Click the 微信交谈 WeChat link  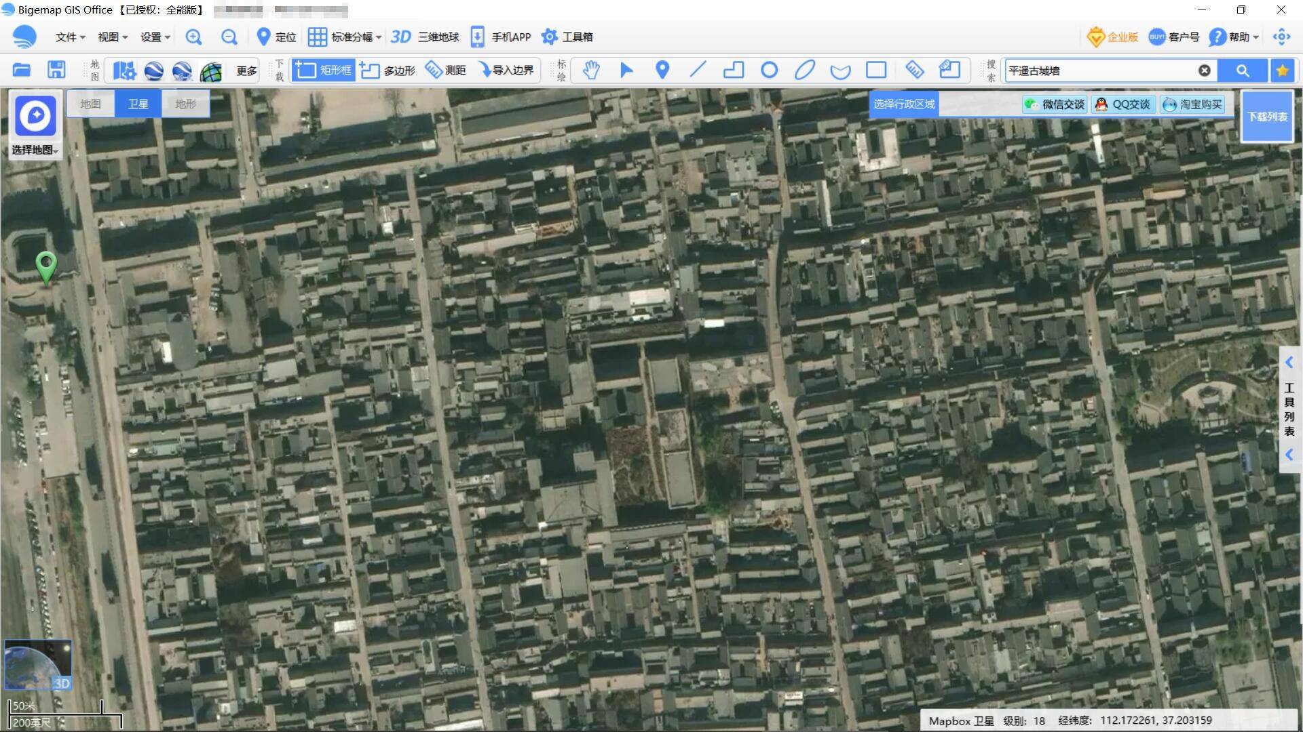(x=1055, y=104)
